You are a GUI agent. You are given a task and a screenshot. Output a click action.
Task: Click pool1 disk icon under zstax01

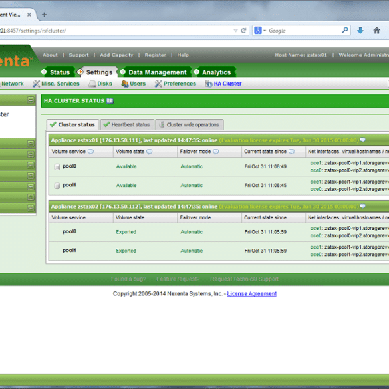point(57,186)
